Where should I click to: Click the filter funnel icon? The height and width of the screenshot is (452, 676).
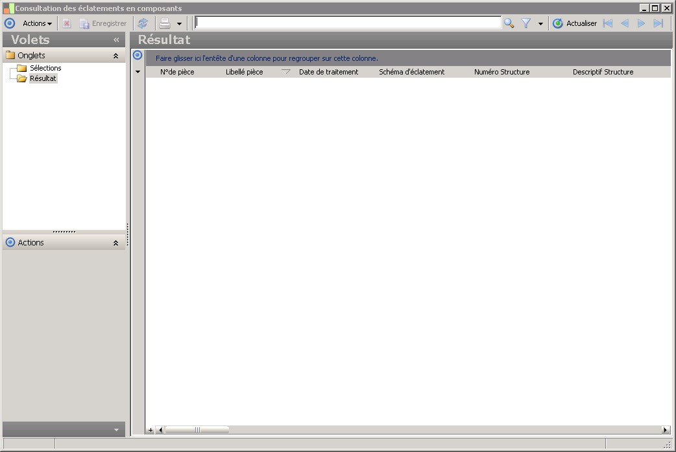point(526,23)
